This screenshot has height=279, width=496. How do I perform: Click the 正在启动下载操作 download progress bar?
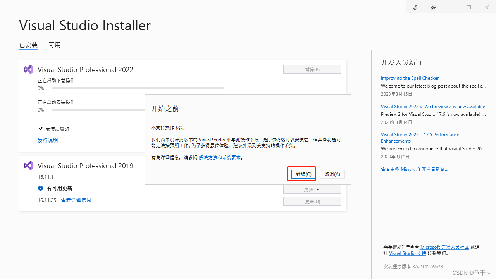tap(138, 88)
